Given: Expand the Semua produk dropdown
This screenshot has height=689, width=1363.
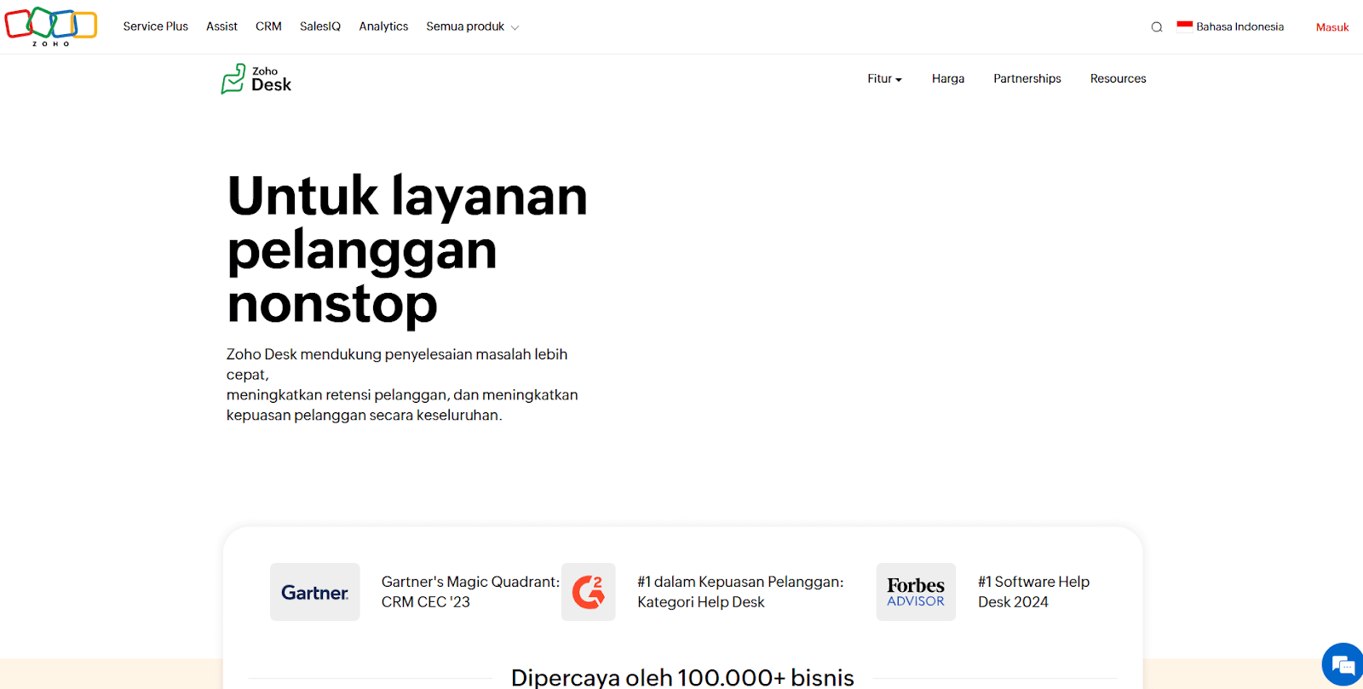Looking at the screenshot, I should (473, 26).
